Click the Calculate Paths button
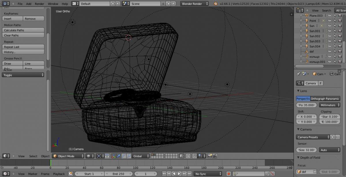The image size is (346, 177). pos(23,30)
